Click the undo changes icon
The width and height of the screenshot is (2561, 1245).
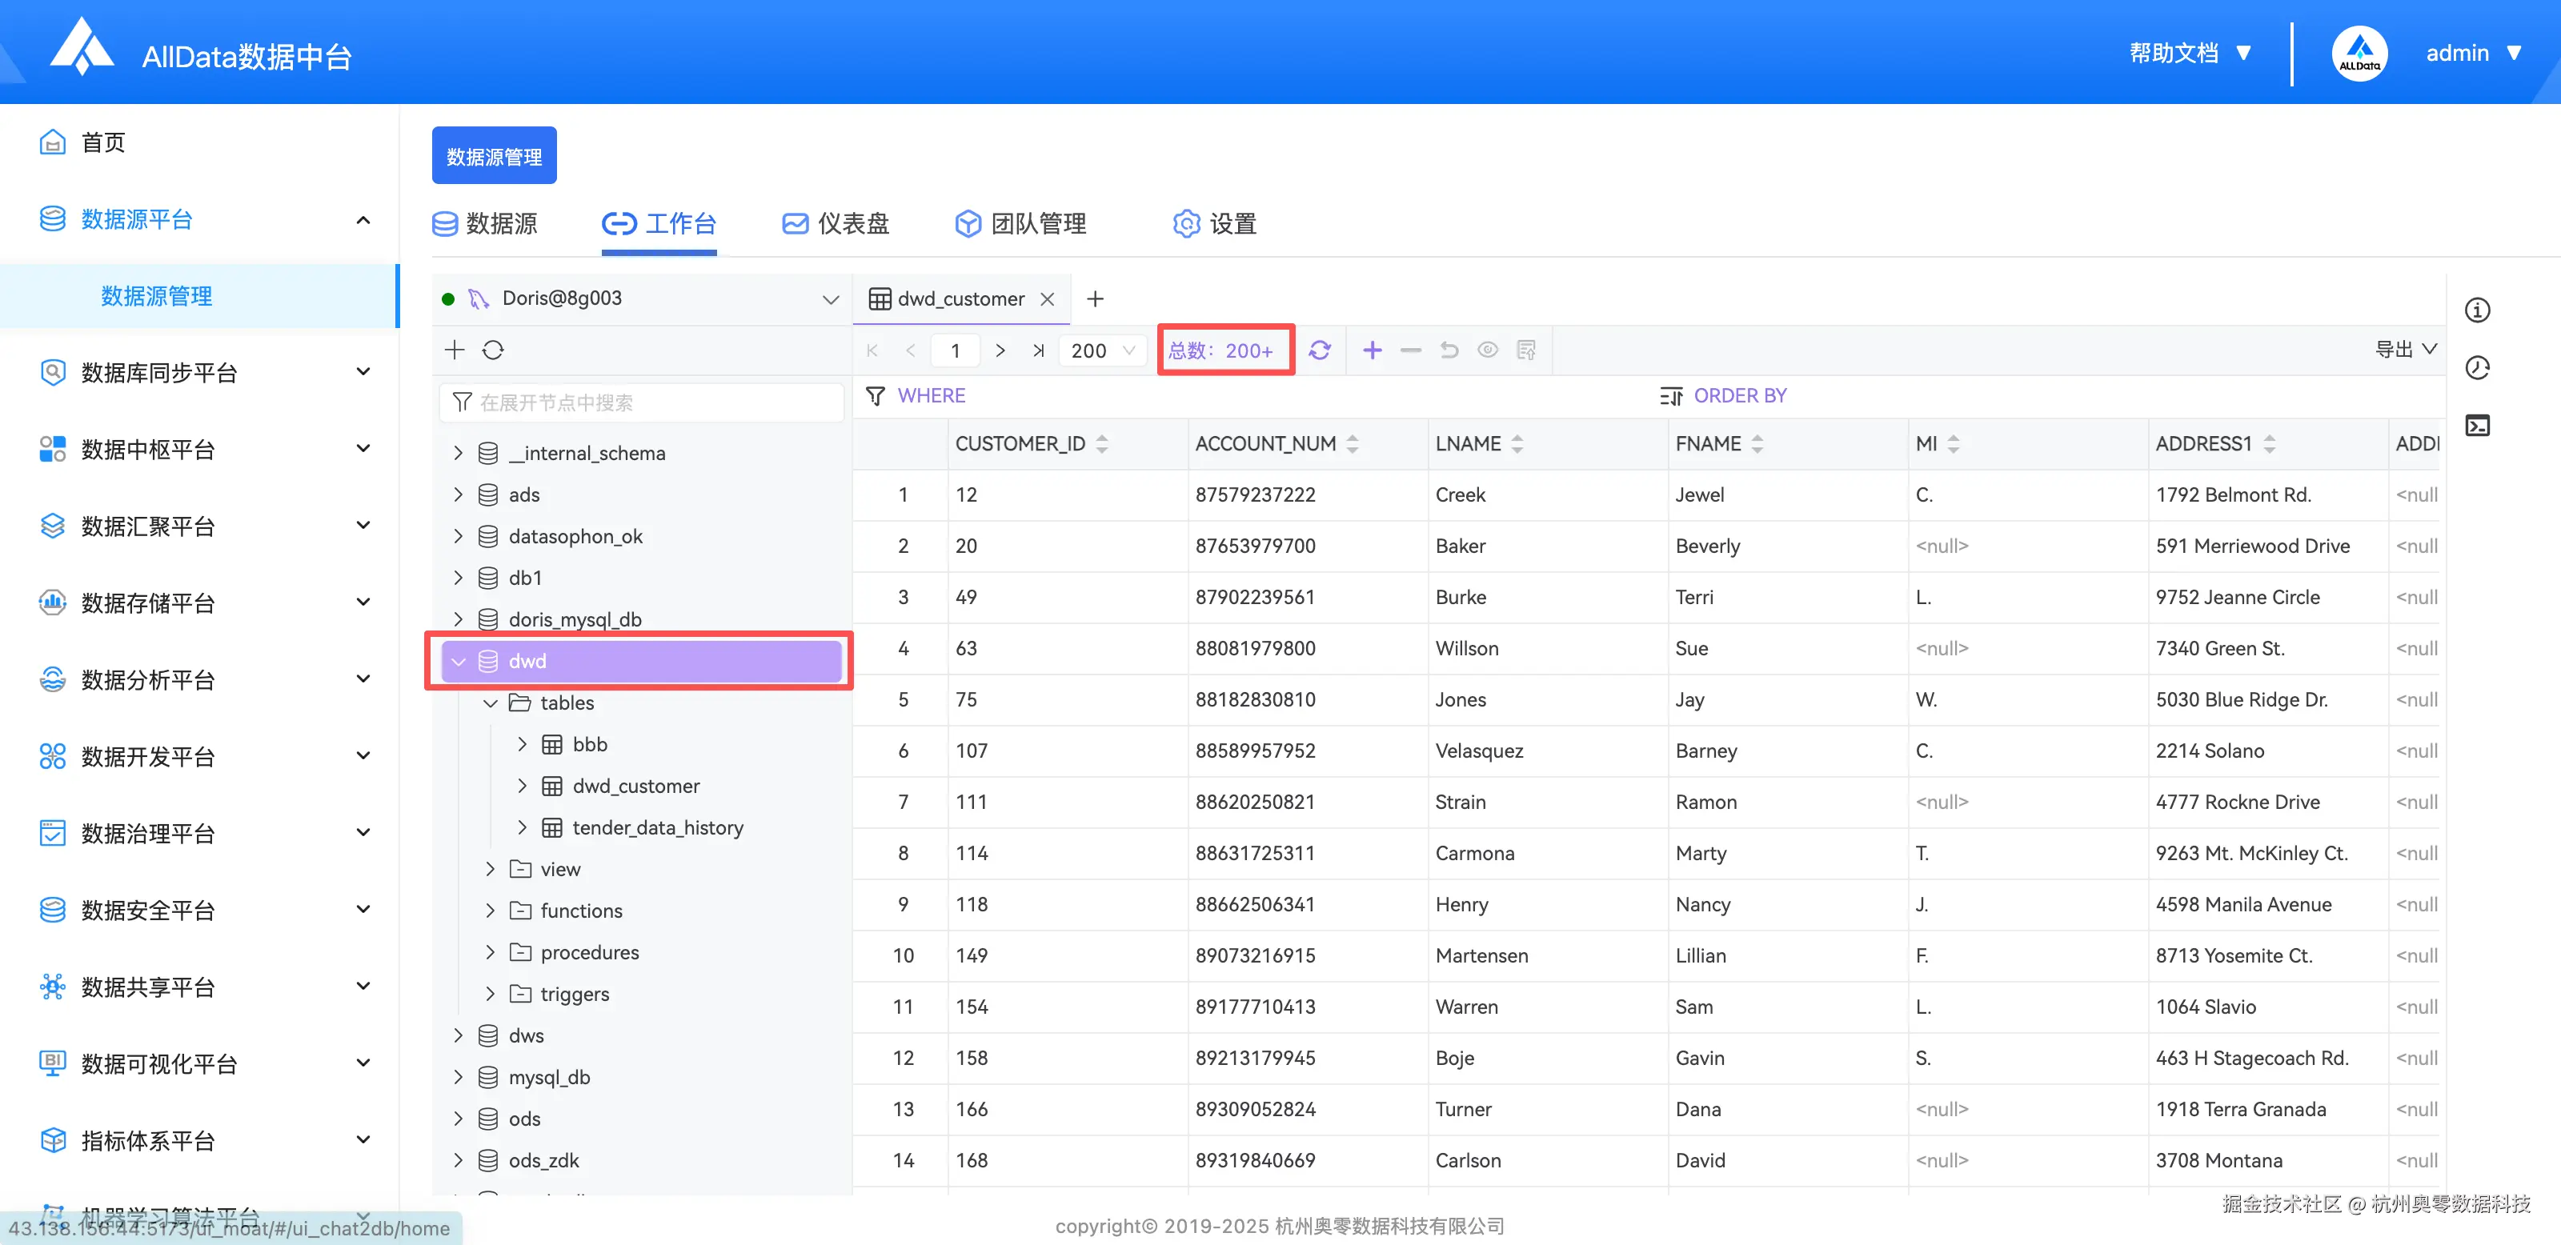point(1449,350)
